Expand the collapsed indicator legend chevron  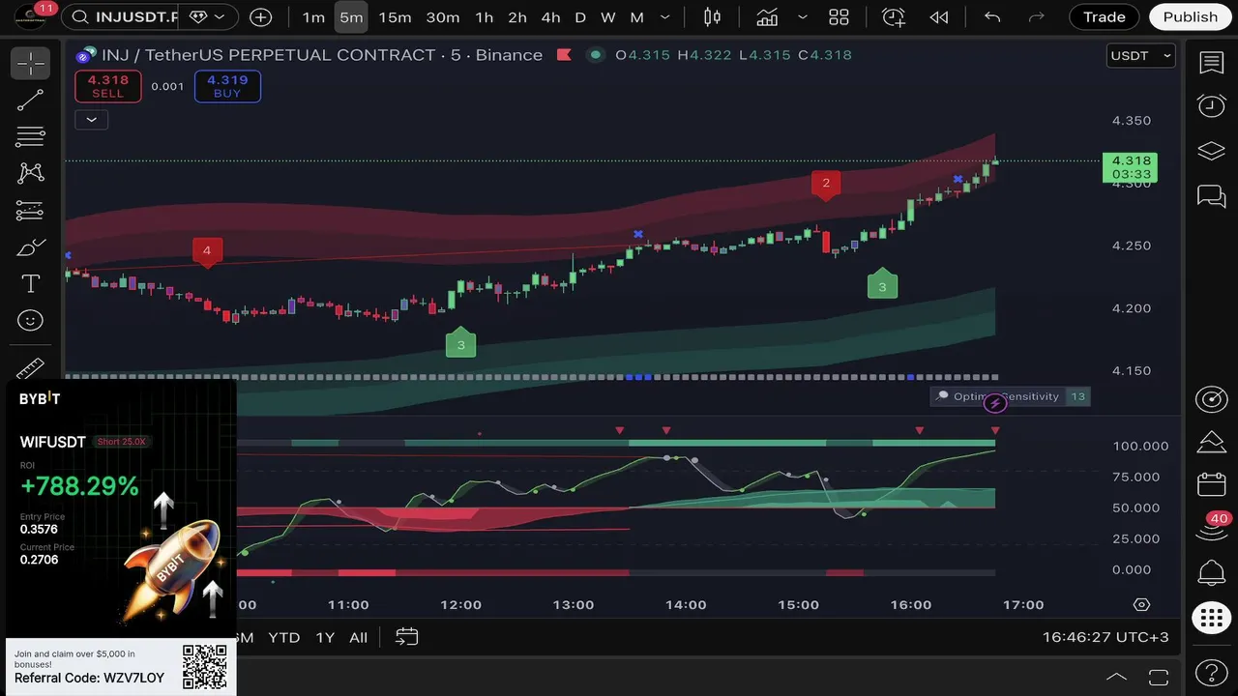pyautogui.click(x=91, y=120)
